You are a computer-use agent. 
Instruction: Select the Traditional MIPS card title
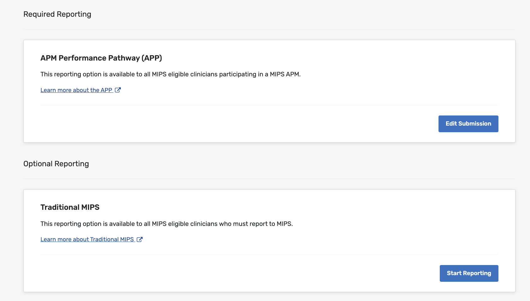70,207
